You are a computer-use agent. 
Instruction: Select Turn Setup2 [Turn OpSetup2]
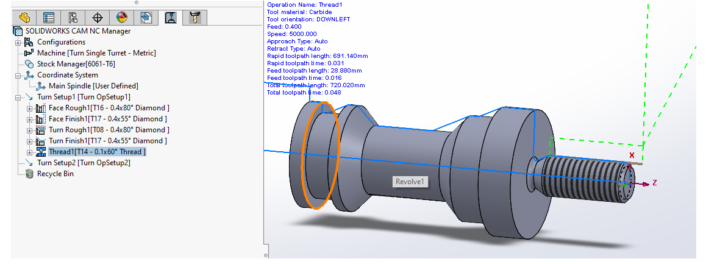tap(84, 163)
